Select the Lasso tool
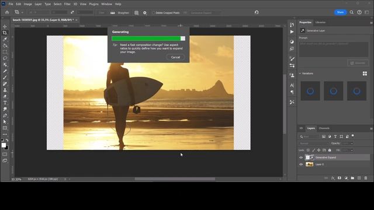 tap(5, 58)
